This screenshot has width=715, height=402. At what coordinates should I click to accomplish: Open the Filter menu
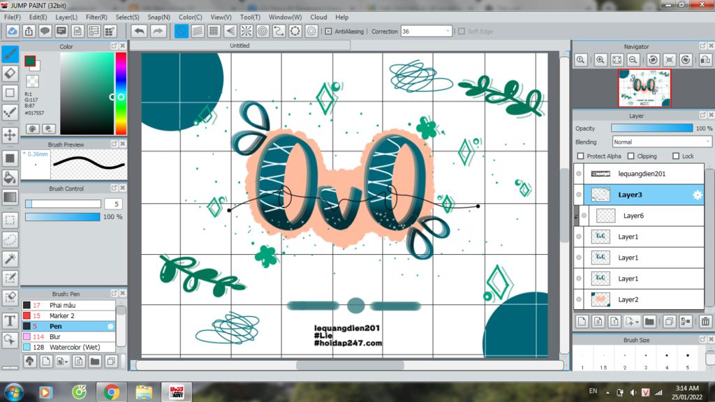click(96, 17)
